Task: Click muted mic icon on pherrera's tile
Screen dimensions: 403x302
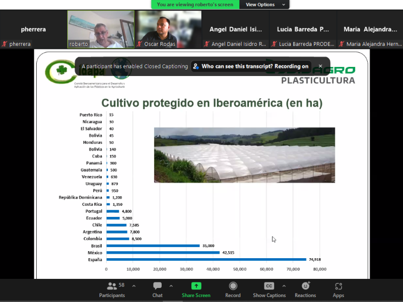Action: click(x=5, y=44)
